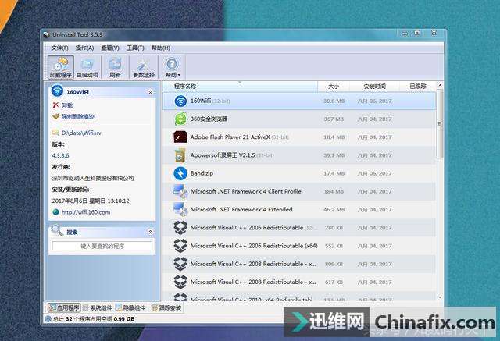Screen dimensions: 500x341
Task: Switch to the 应用程序 applications tab
Action: 64,307
